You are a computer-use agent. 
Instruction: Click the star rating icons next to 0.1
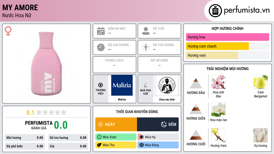(x=51, y=112)
